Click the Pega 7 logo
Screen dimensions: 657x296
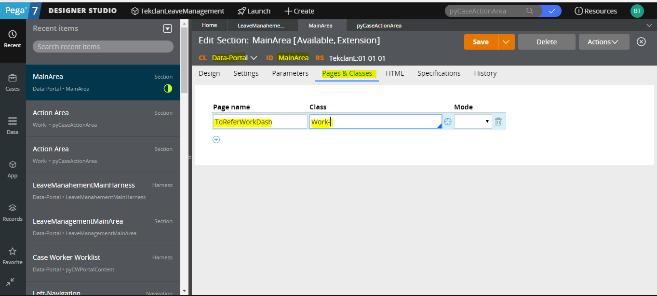(20, 11)
